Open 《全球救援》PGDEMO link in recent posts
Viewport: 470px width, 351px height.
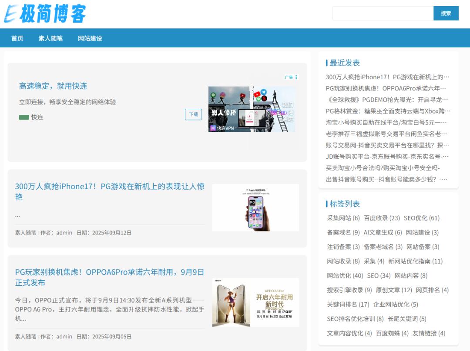coord(386,100)
